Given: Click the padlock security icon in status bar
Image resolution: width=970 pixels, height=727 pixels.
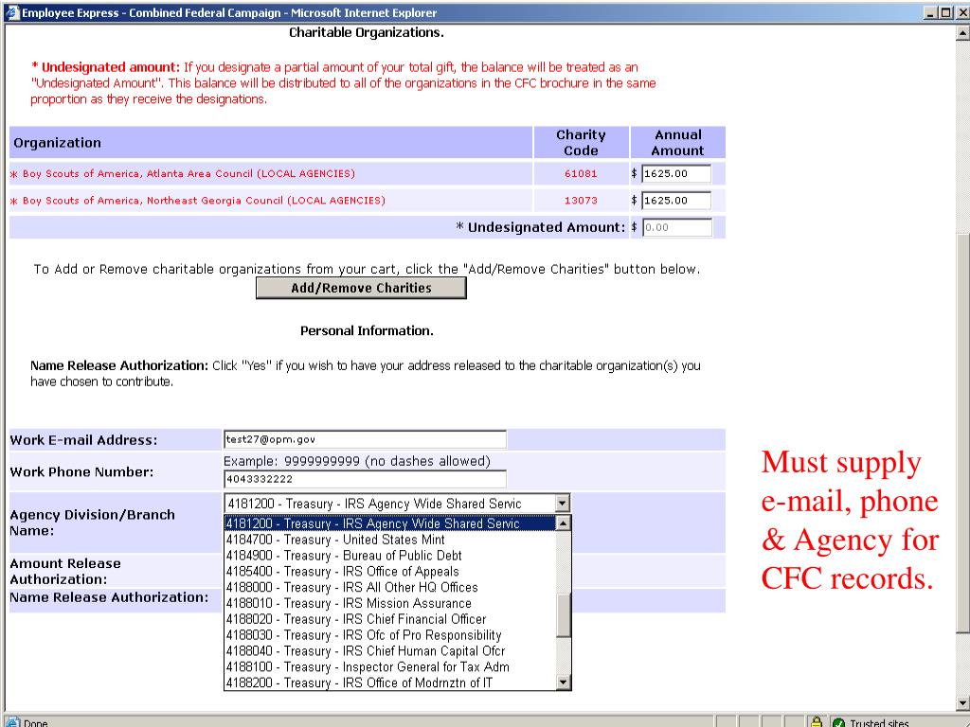Looking at the screenshot, I should coord(817,722).
